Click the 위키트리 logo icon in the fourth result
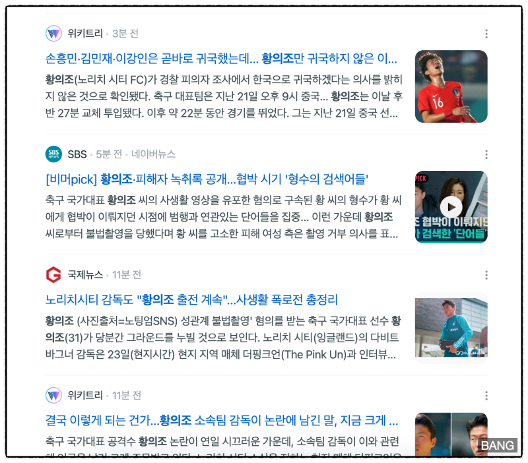This screenshot has height=463, width=528. (x=53, y=395)
